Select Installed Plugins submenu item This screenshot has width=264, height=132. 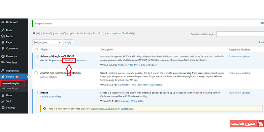(x=11, y=83)
